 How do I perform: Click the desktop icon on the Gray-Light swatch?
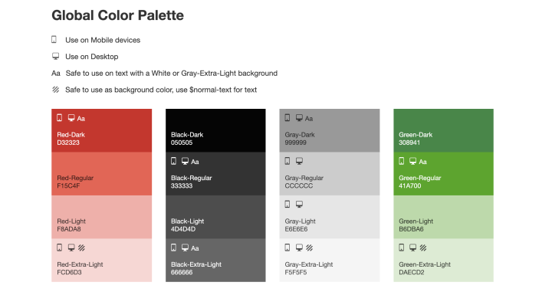(299, 204)
